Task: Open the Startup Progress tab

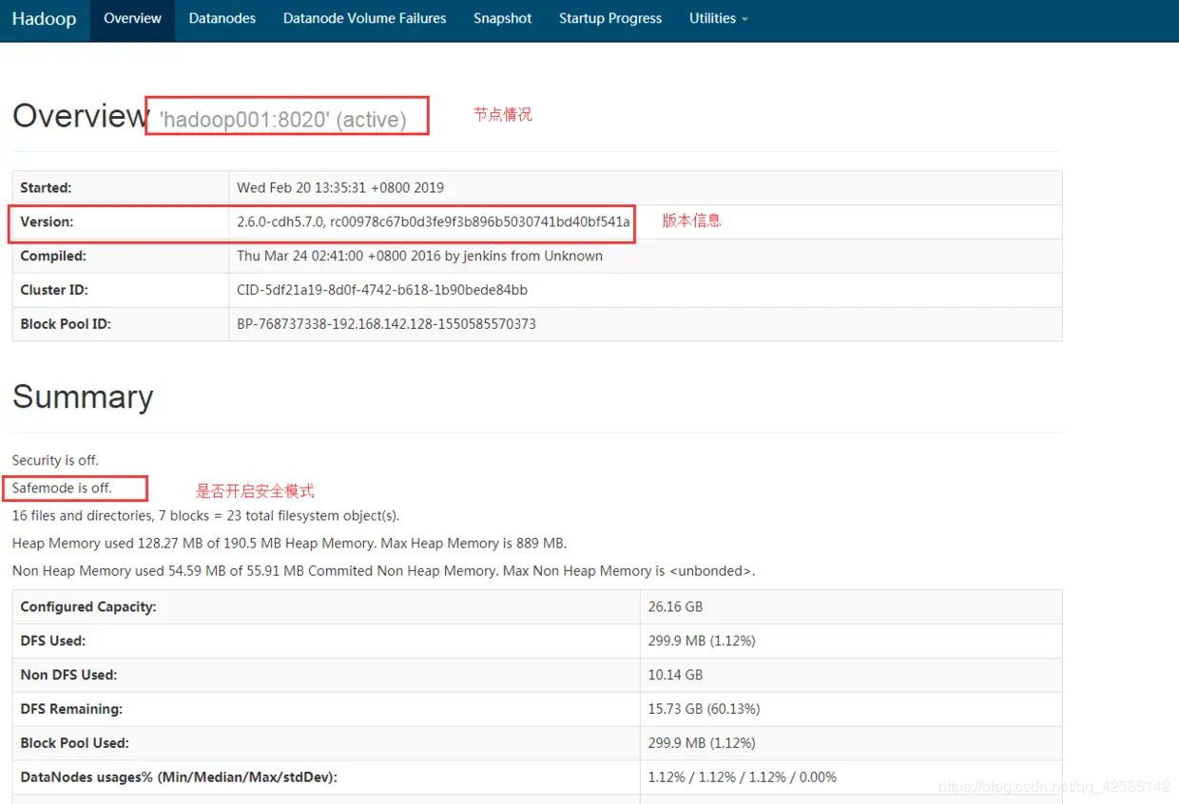Action: (610, 19)
